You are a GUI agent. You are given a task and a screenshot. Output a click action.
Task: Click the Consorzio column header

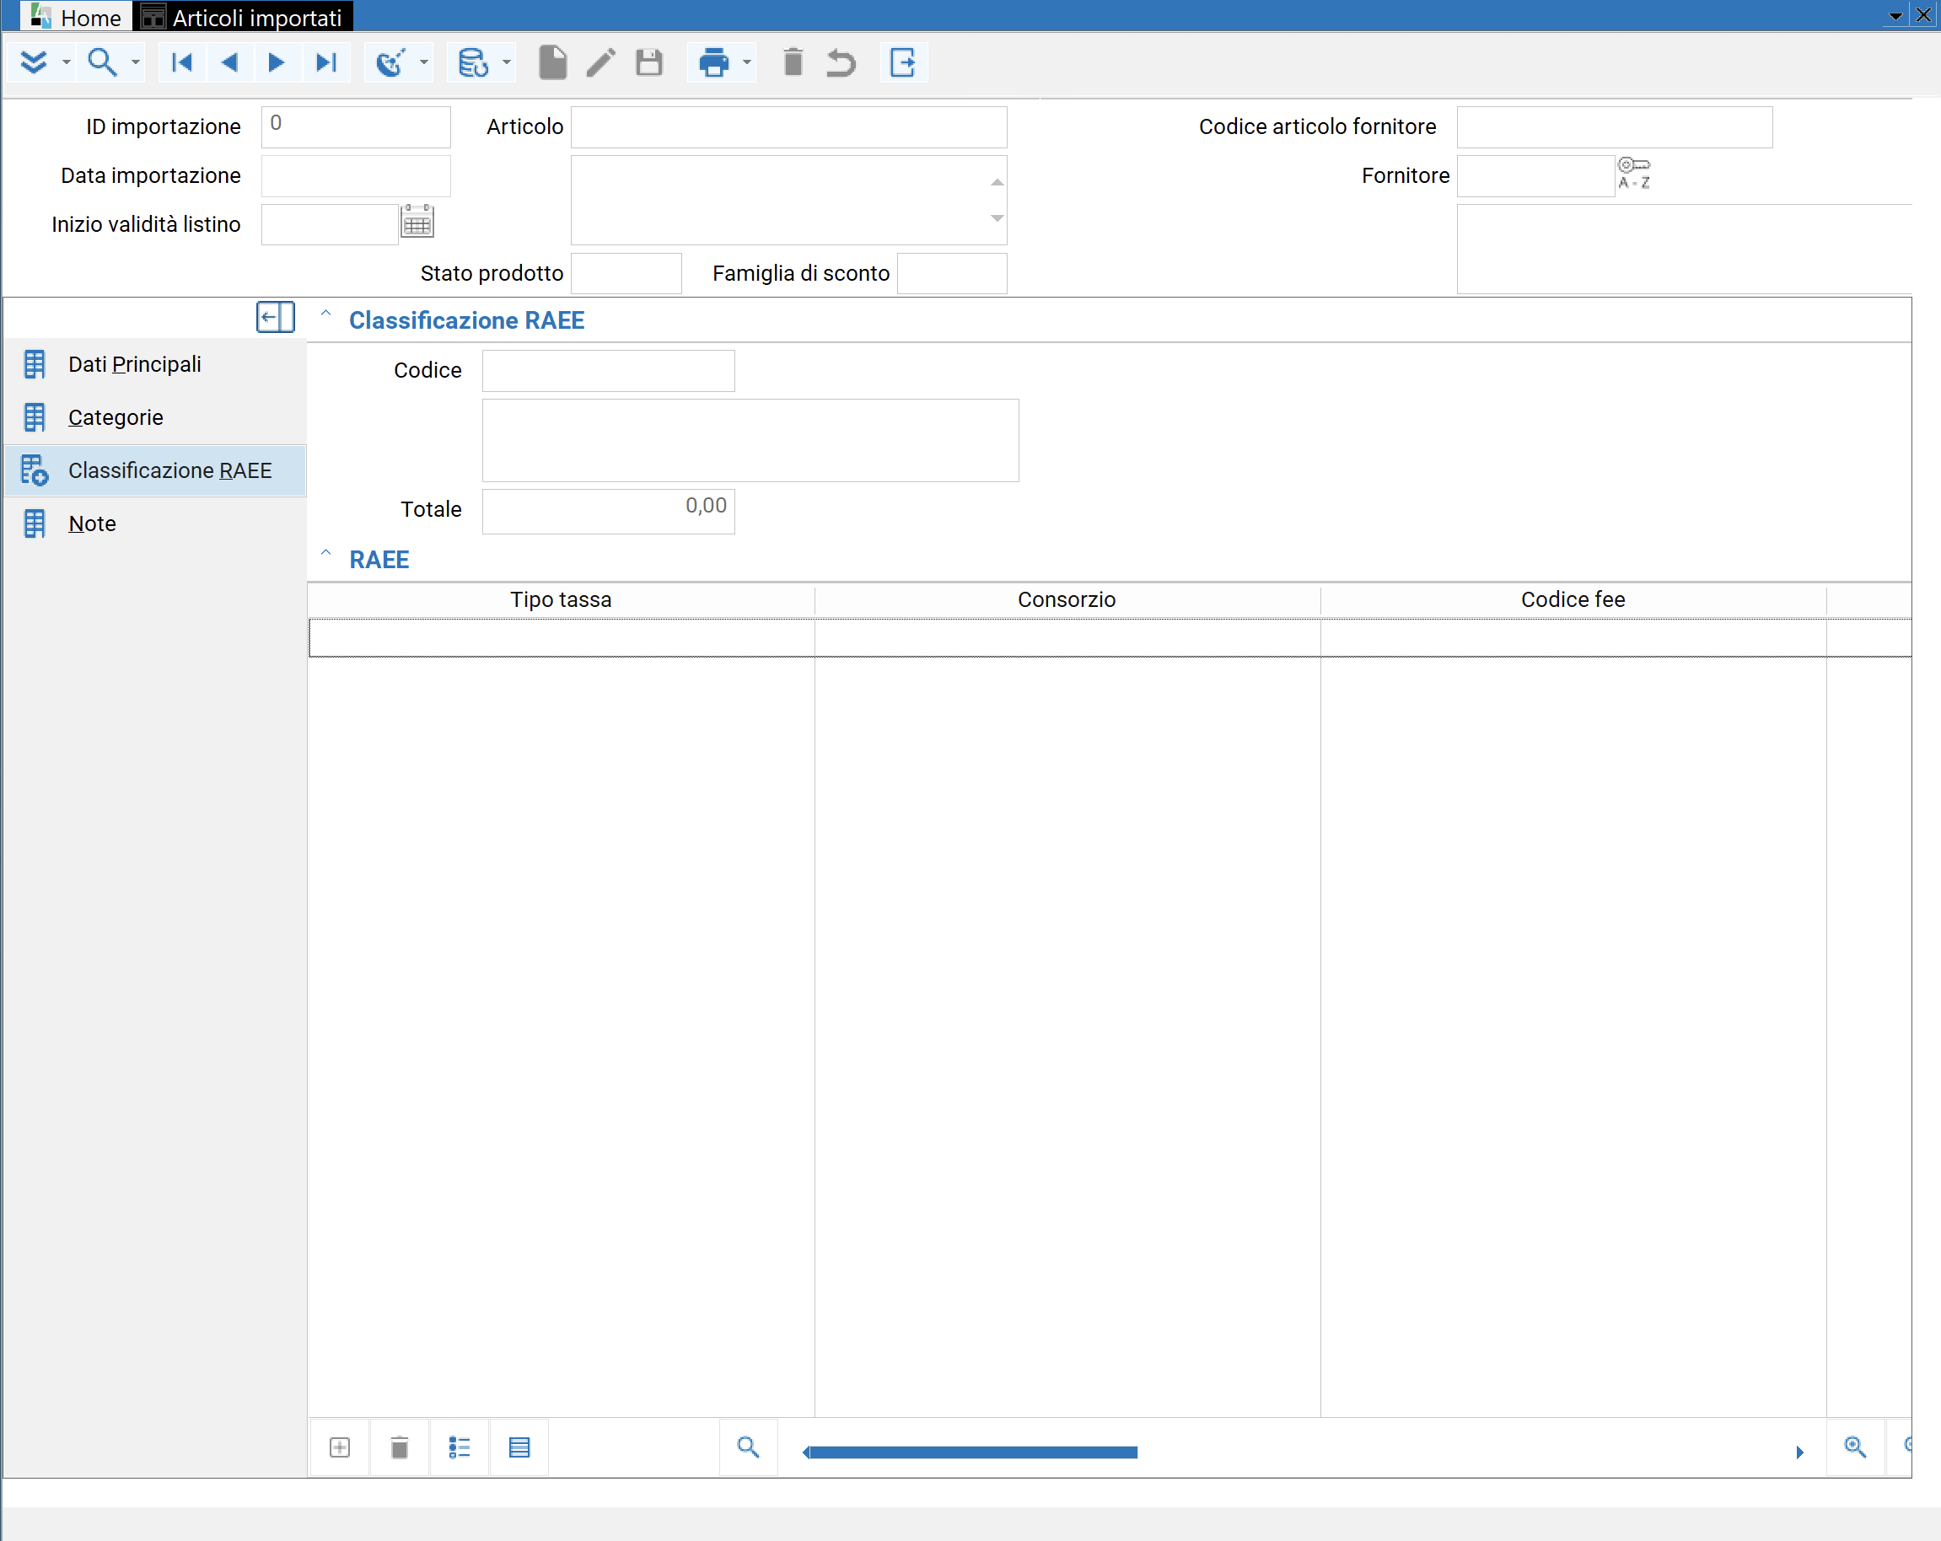click(1067, 599)
